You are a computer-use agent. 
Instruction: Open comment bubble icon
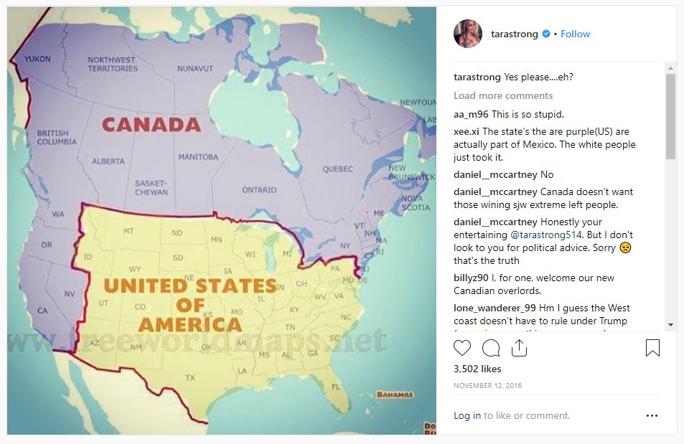(x=491, y=348)
